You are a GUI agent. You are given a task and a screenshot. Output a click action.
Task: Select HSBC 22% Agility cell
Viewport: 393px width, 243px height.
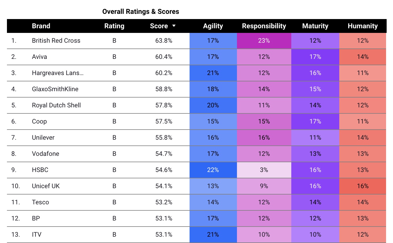pos(213,170)
